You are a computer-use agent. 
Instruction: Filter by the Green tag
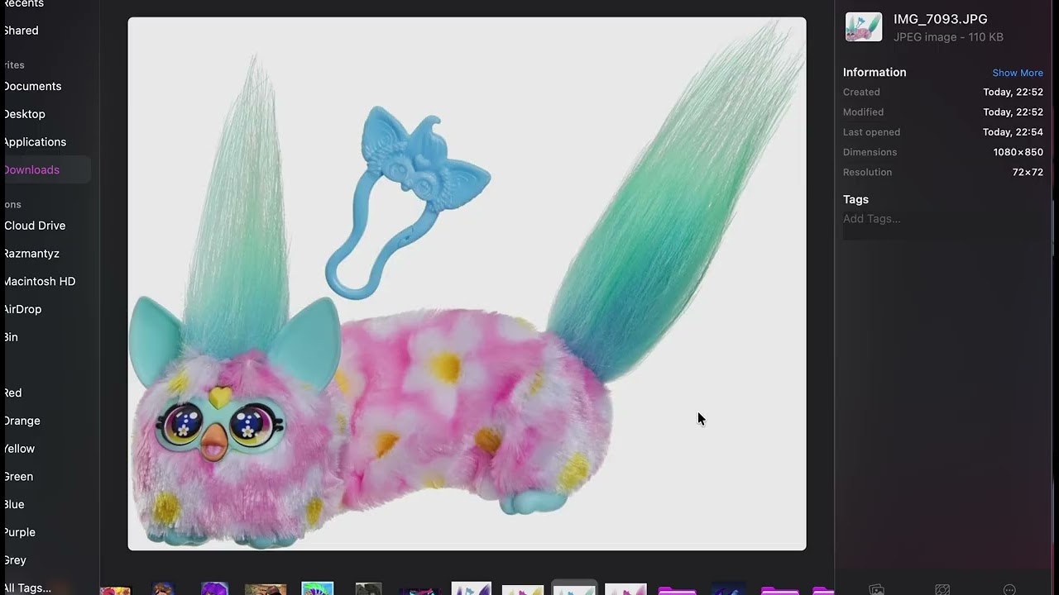coord(18,477)
